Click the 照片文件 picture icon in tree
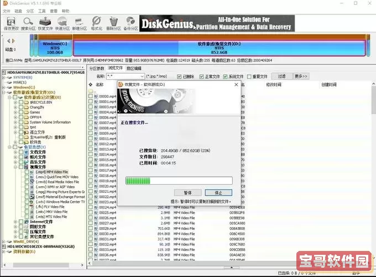Screen dimensions: 376x277 click(27, 157)
